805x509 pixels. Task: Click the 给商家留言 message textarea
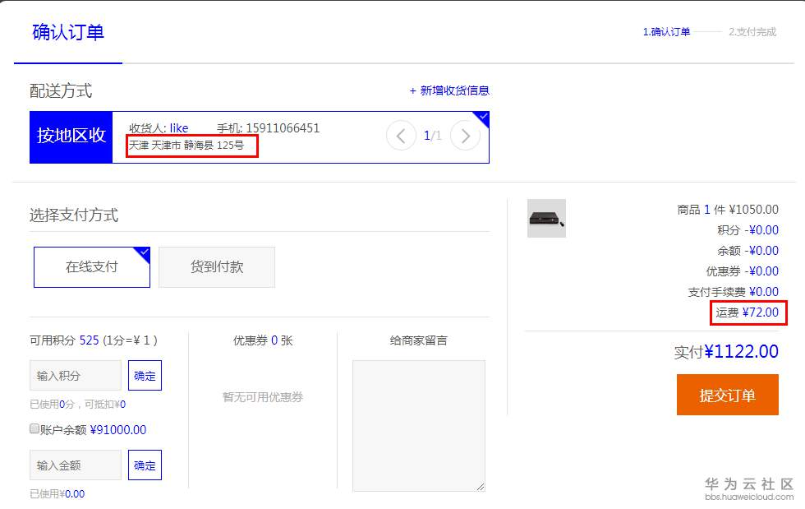[x=419, y=426]
